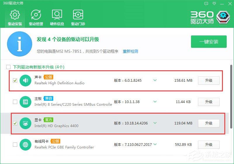Expand version dropdown for 7.110.0627.2017
Viewport: 234px width, 164px height.
pyautogui.click(x=155, y=144)
